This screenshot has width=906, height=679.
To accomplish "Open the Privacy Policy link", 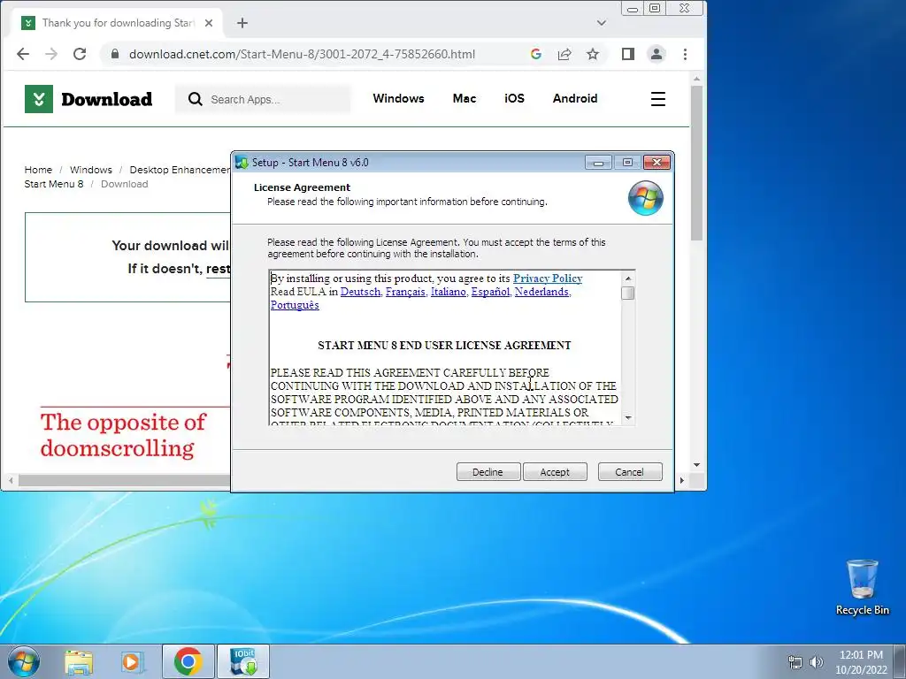I will [548, 278].
